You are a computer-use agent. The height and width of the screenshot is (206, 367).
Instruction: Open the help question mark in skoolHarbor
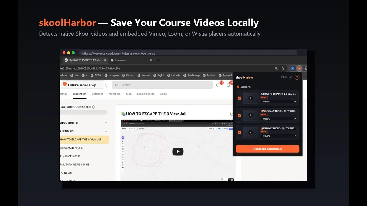click(297, 77)
